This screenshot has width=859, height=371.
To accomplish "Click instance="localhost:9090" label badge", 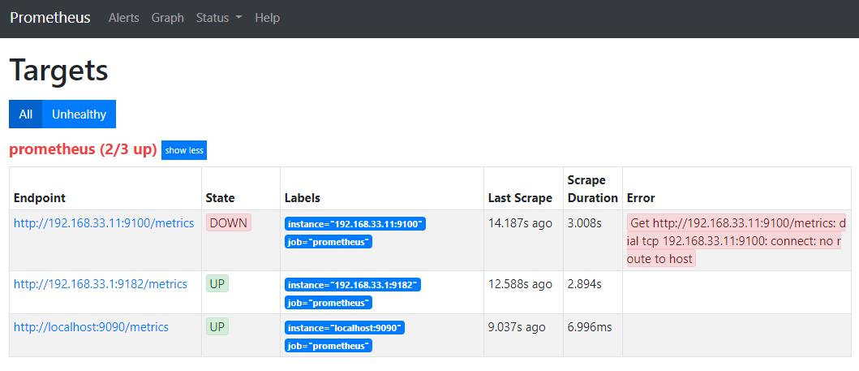I will coord(345,328).
